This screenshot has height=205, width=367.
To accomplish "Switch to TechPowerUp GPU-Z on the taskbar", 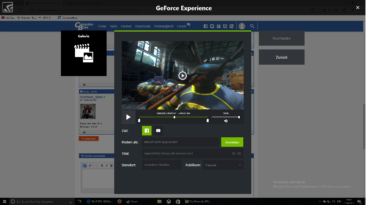I will click(x=198, y=201).
